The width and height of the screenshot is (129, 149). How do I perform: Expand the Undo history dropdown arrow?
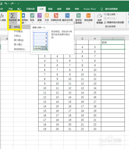[x=9, y=4]
